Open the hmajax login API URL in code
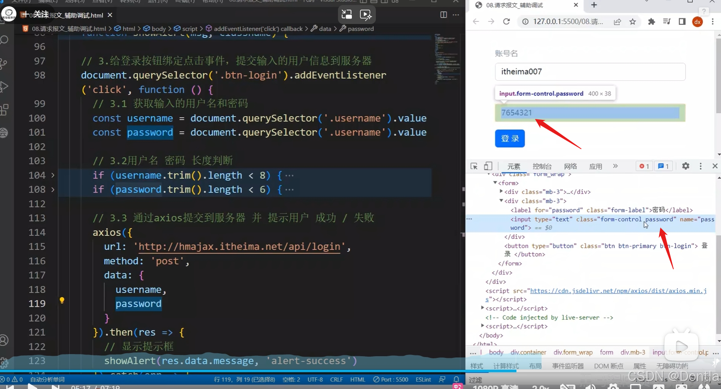721x389 pixels. tap(239, 246)
